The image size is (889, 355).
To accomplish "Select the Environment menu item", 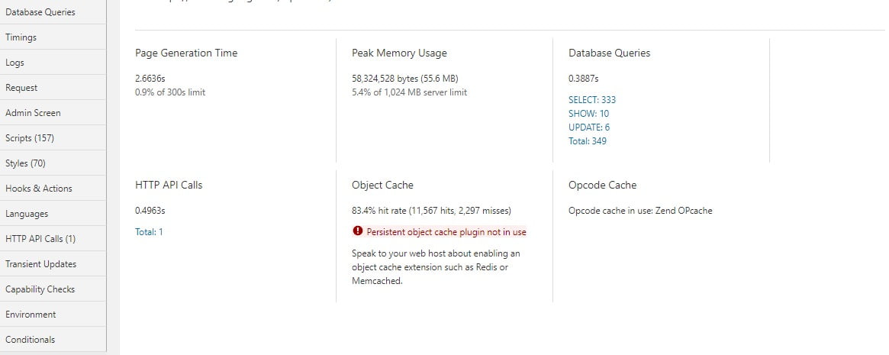I will 53,315.
